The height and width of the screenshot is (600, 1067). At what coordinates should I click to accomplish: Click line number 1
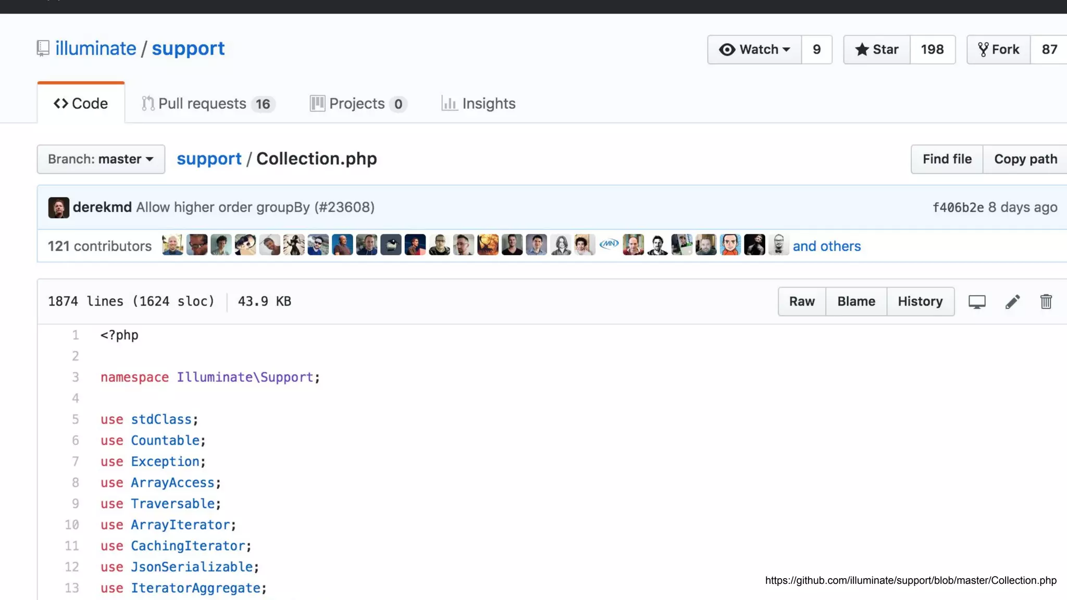coord(76,335)
